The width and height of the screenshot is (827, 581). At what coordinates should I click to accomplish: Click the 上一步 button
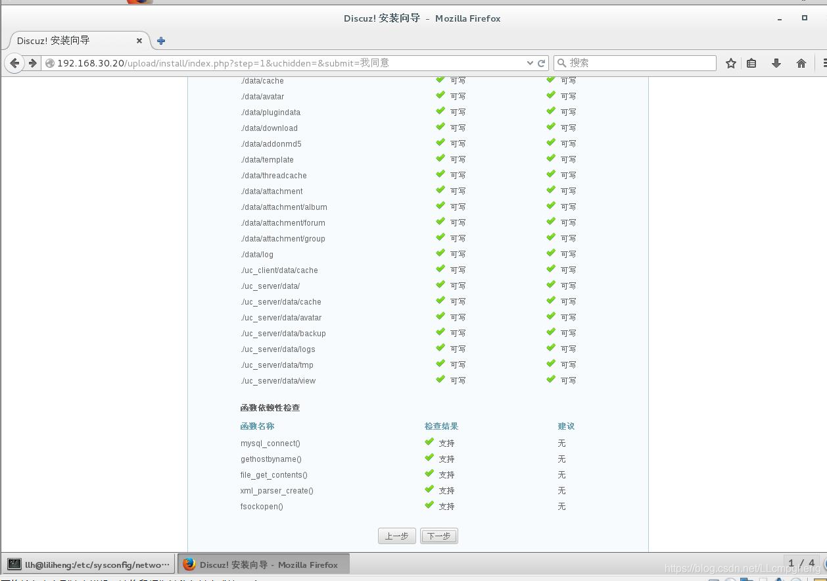point(397,536)
